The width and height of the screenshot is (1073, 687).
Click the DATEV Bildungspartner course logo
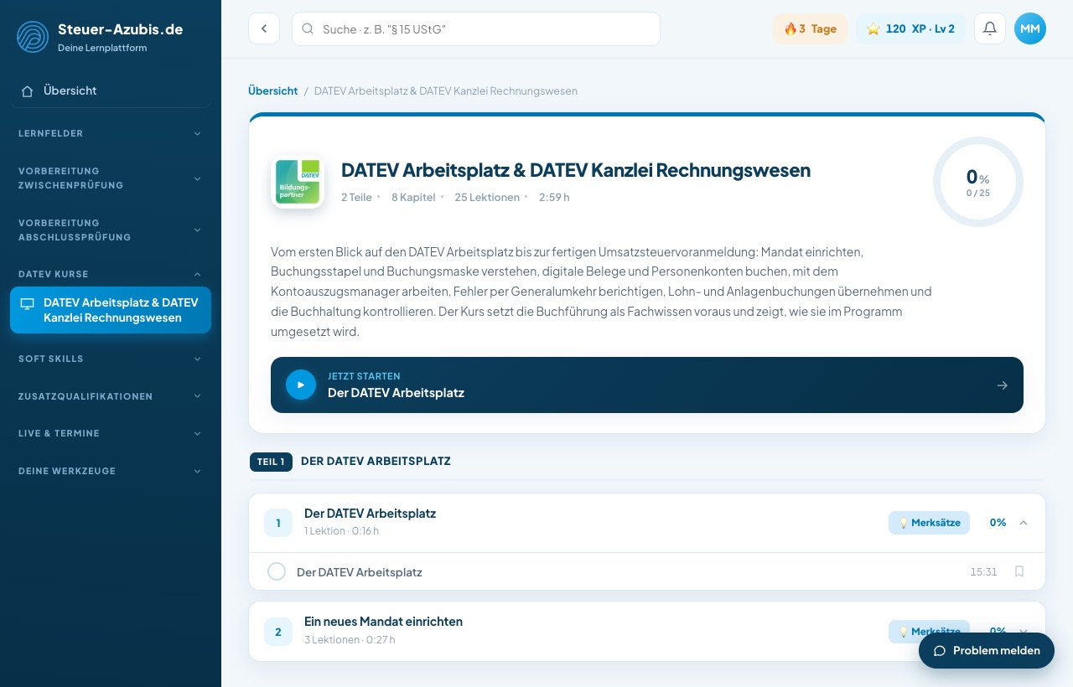tap(298, 182)
